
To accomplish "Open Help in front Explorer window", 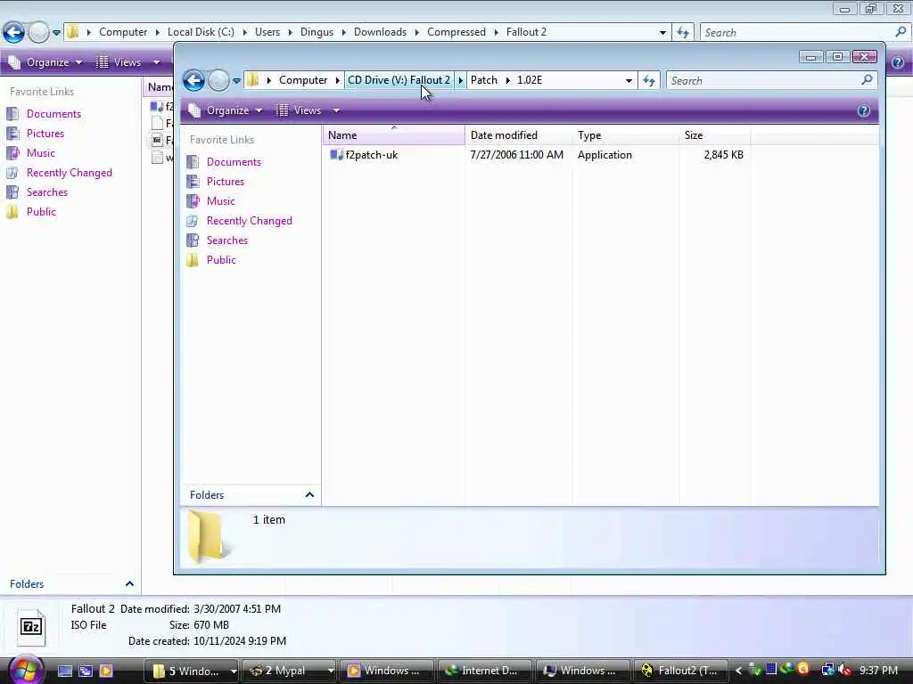I will tap(863, 110).
